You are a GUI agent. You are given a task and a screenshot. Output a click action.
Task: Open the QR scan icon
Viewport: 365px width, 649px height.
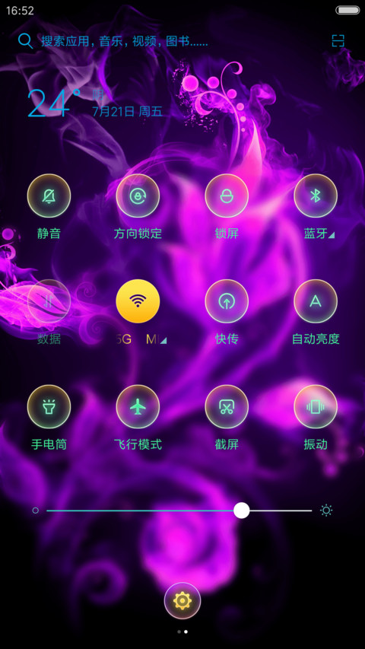(x=338, y=40)
